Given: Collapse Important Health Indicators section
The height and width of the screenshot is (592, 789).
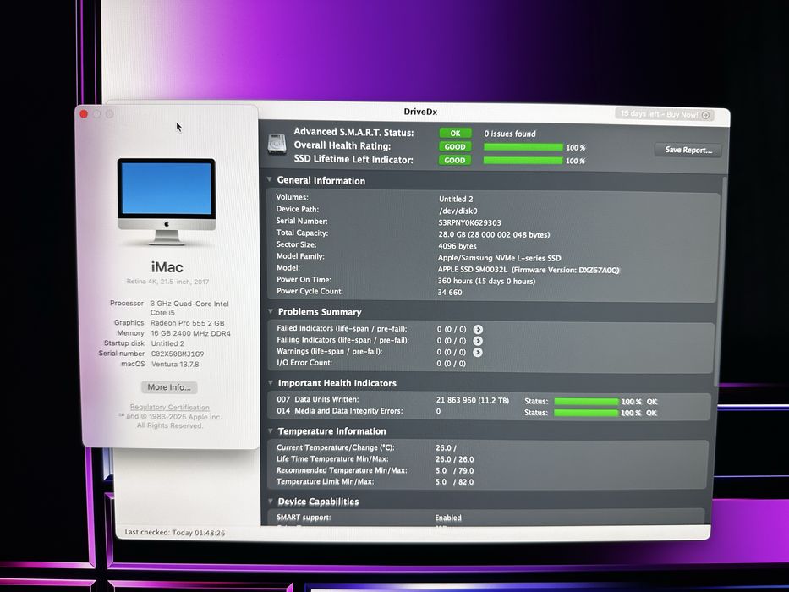Looking at the screenshot, I should [271, 382].
